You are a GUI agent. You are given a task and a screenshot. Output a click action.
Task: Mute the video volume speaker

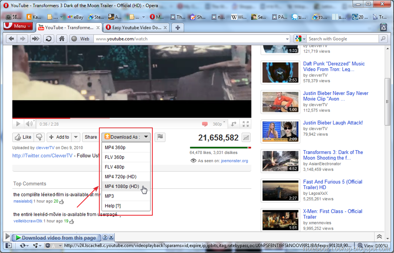(29, 124)
